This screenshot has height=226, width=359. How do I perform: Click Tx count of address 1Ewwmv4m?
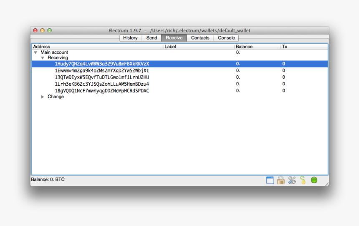coord(283,70)
